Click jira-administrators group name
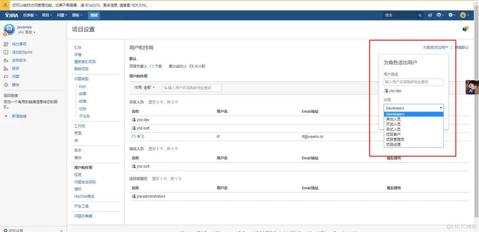This screenshot has width=479, height=232. pyautogui.click(x=151, y=196)
